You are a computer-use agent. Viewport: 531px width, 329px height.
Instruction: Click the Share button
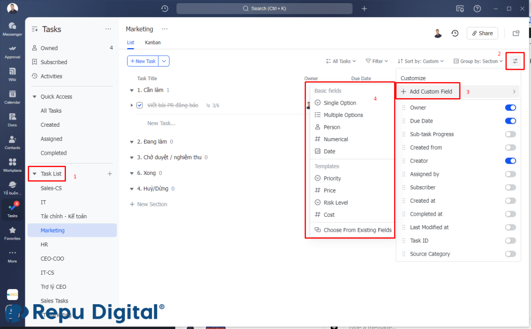[482, 33]
